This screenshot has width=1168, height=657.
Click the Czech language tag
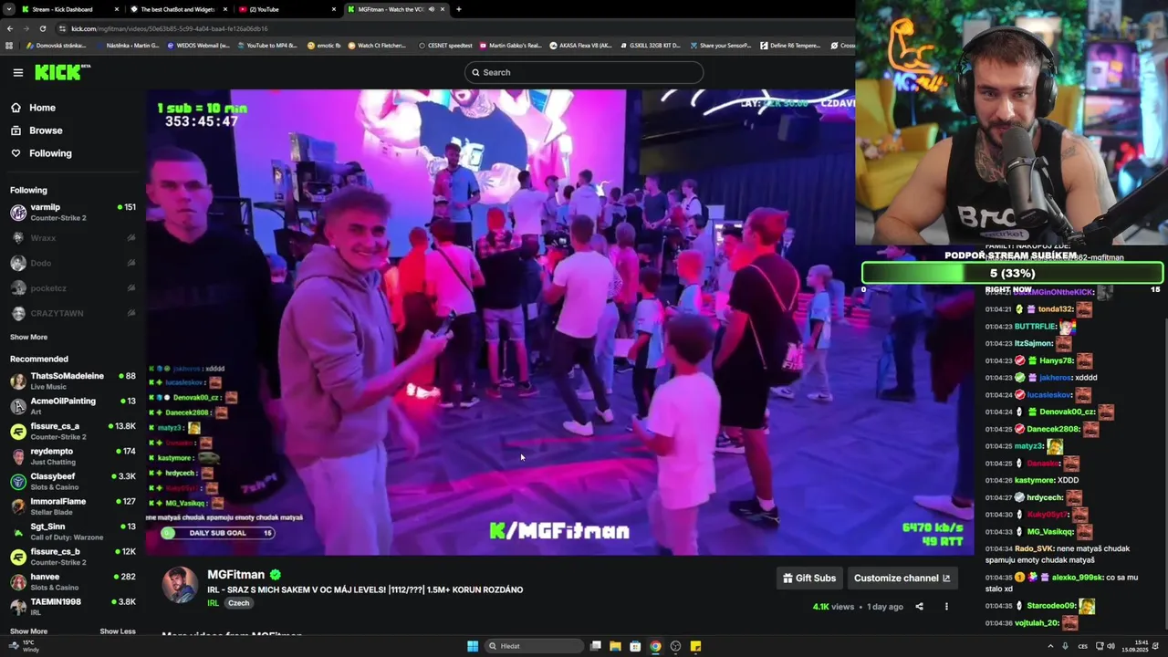tap(238, 603)
